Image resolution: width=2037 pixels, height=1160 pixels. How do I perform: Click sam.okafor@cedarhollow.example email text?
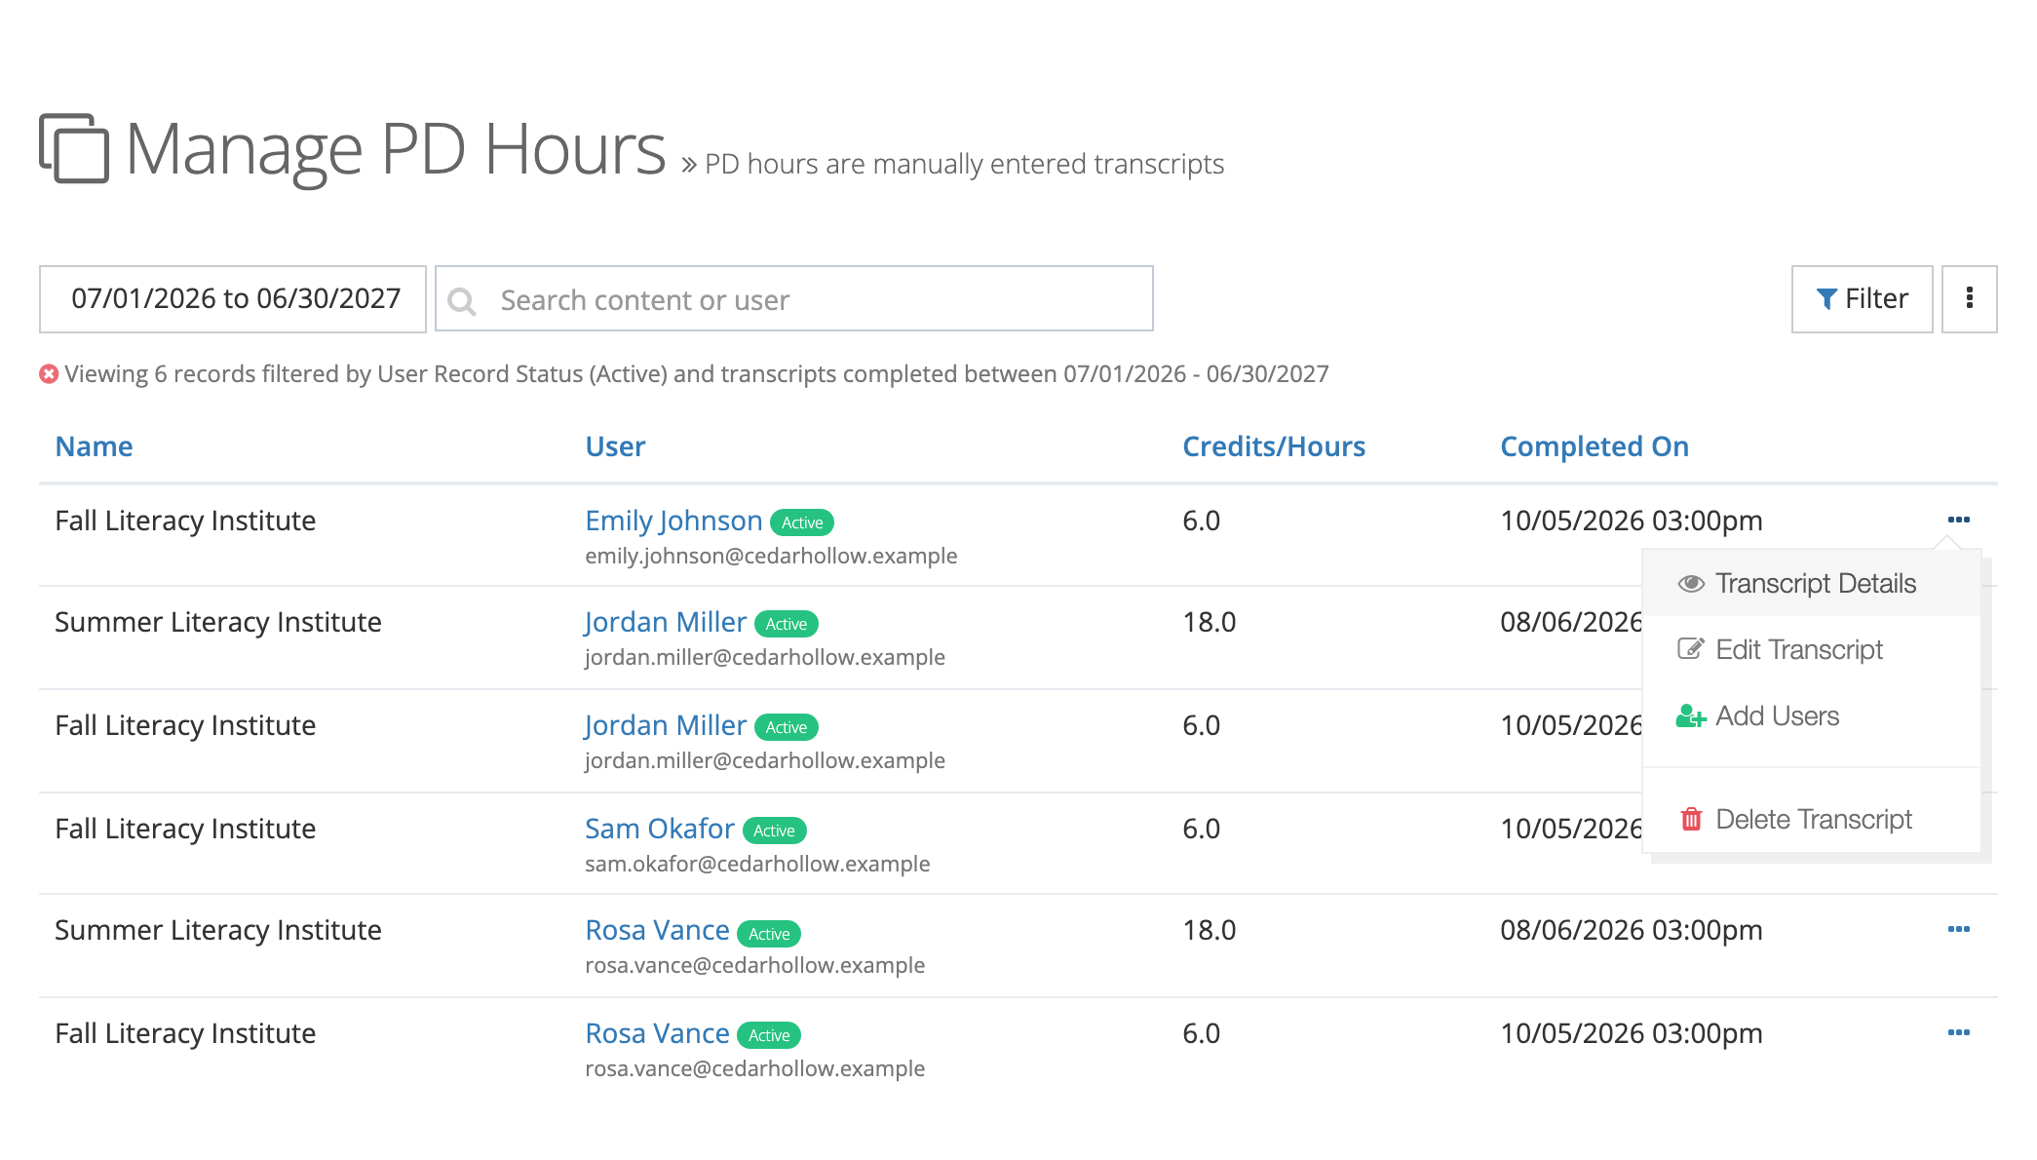tap(757, 864)
